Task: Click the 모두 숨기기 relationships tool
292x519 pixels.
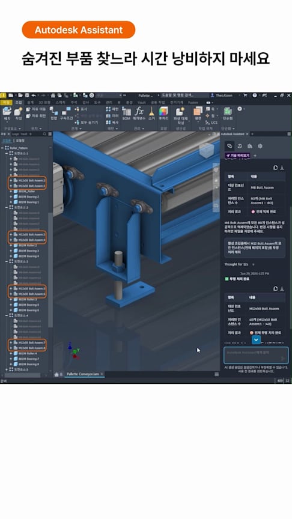Action: (87, 123)
